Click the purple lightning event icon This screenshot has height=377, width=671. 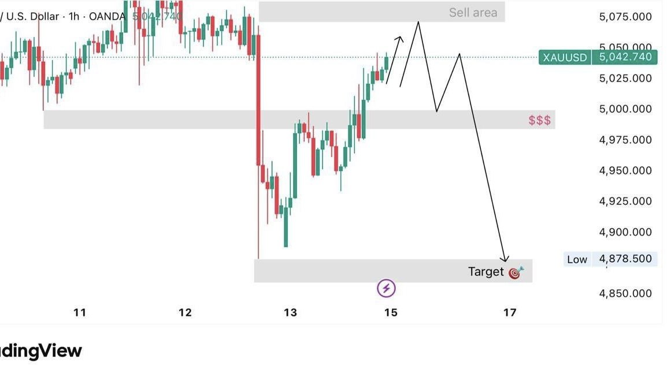click(386, 288)
